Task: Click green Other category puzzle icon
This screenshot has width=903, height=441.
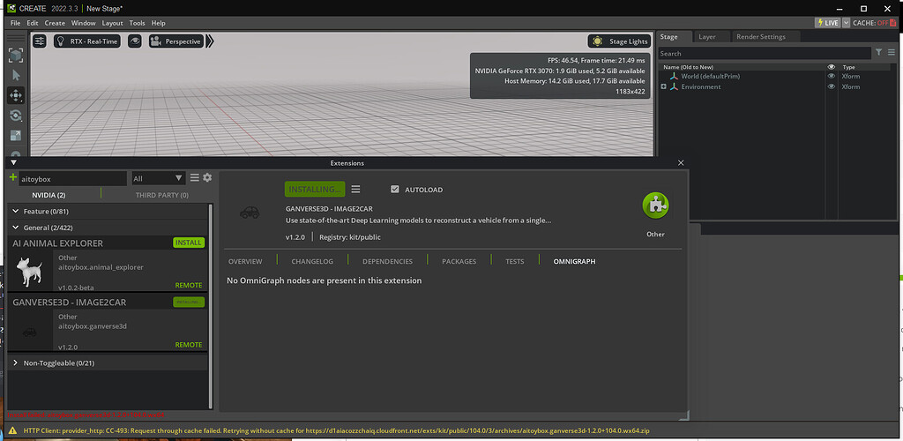Action: coord(655,206)
